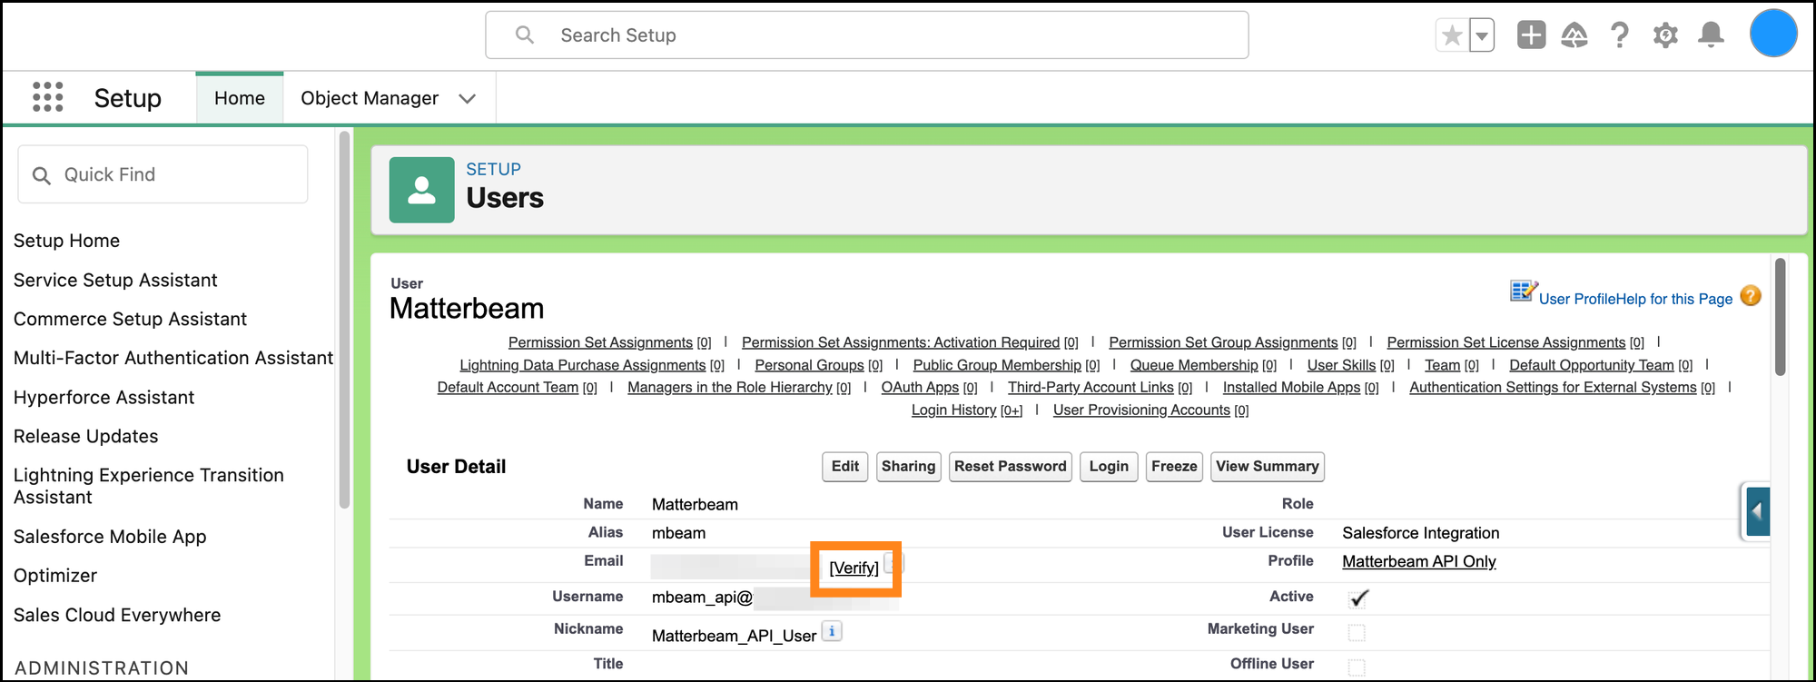The width and height of the screenshot is (1816, 682).
Task: Focus the Search Setup field
Action: point(866,35)
